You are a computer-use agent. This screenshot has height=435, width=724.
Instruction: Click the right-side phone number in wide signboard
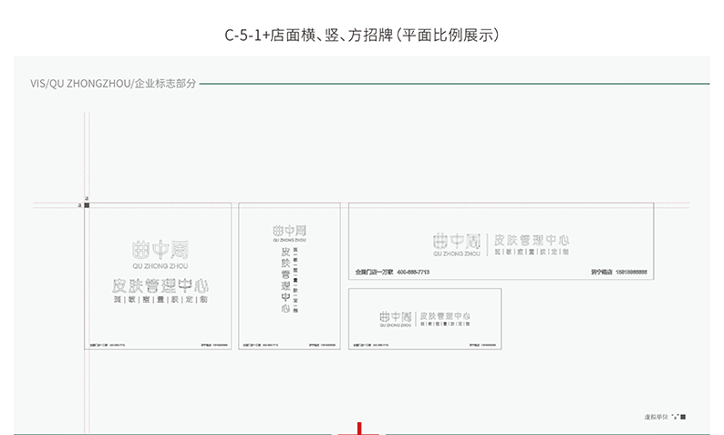[631, 273]
